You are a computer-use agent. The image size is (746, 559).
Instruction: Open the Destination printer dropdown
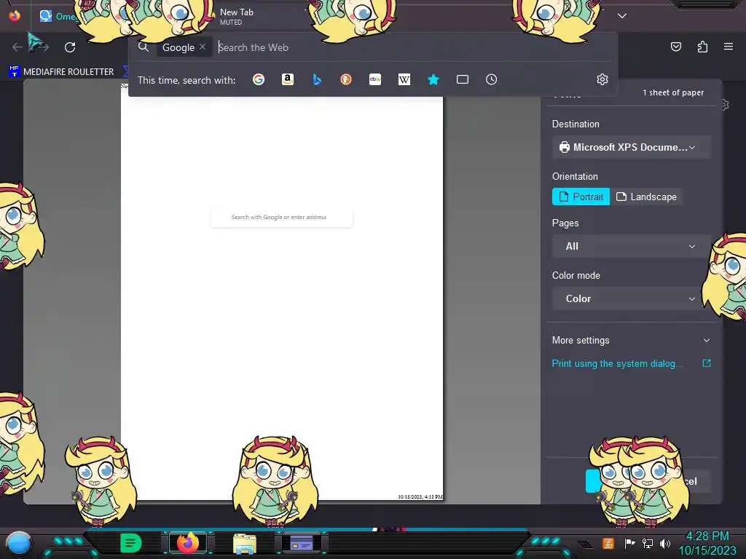click(x=631, y=147)
